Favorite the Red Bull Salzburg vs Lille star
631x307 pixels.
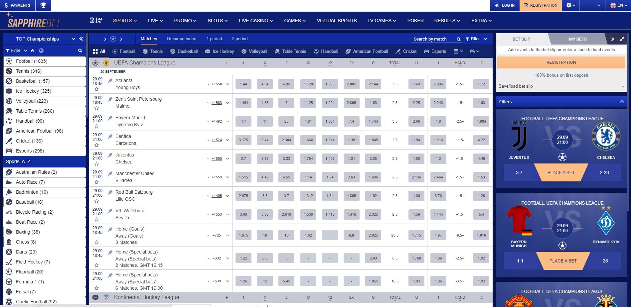(96, 201)
